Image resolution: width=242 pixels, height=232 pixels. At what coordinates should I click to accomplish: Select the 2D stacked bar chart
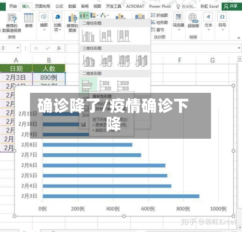coord(106,86)
